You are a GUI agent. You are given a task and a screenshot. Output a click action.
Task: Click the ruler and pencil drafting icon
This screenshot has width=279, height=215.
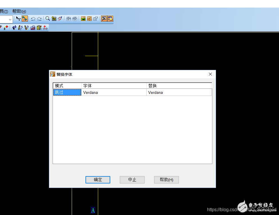pyautogui.click(x=39, y=28)
